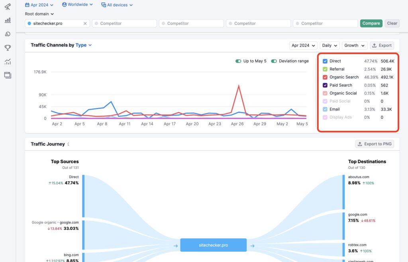Image resolution: width=408 pixels, height=262 pixels.
Task: Turn off the Up to May 5 toggle
Action: click(x=238, y=61)
